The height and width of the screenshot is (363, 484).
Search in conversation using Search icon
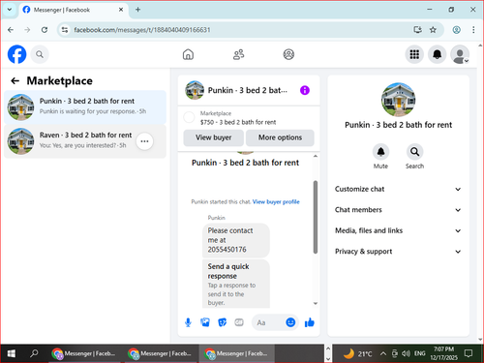(414, 152)
